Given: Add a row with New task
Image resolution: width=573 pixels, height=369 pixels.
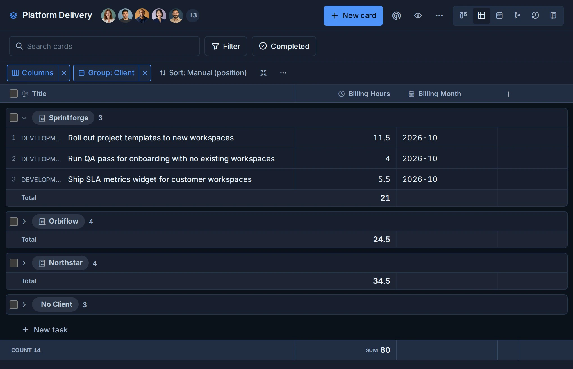Looking at the screenshot, I should click(x=45, y=330).
